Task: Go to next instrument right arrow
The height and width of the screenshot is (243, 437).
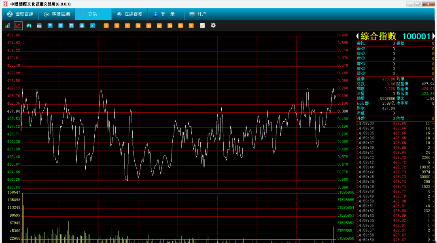Action: point(433,36)
